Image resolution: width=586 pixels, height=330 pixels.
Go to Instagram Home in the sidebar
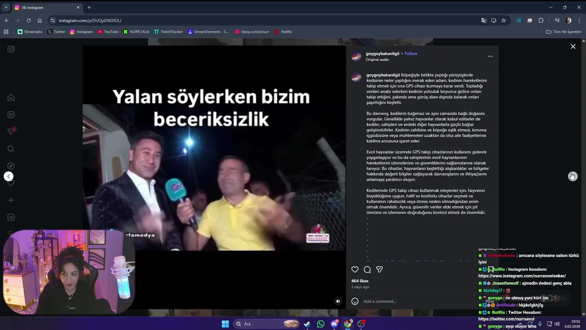click(11, 98)
